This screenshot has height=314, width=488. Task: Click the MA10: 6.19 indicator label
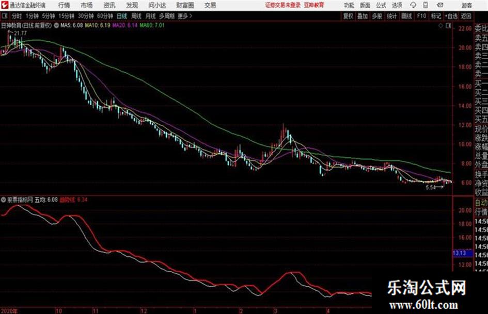(x=98, y=25)
